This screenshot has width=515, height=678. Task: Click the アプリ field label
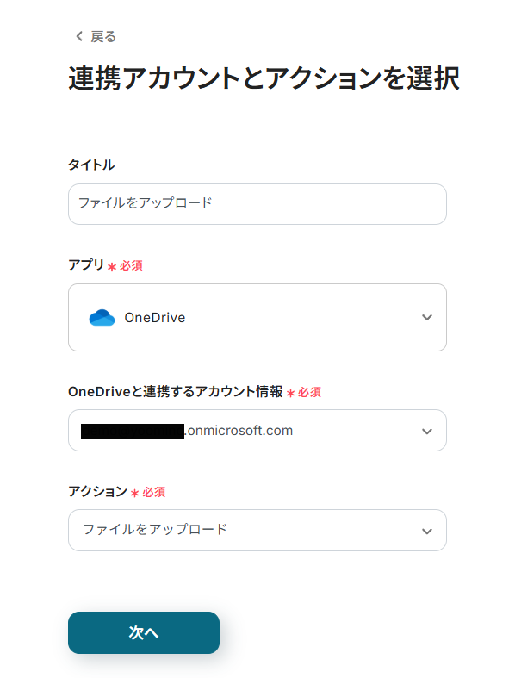(86, 264)
